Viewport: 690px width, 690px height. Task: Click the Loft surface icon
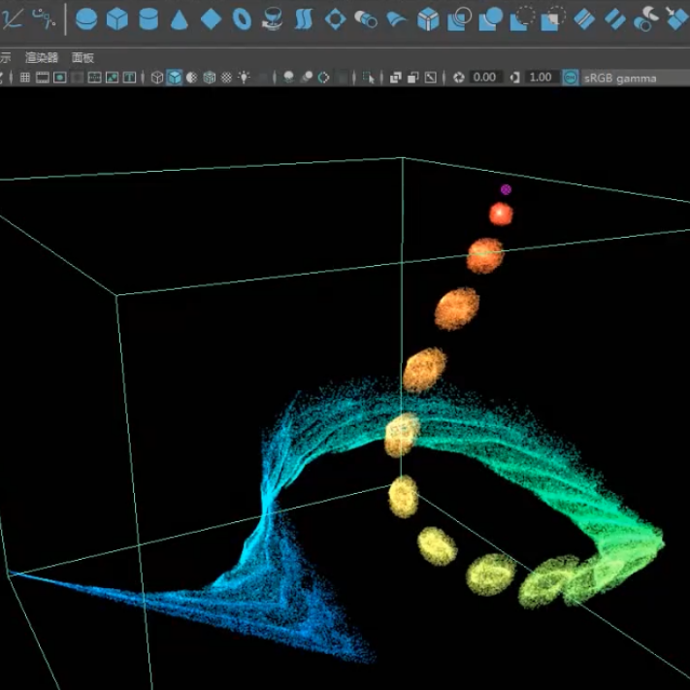(x=304, y=19)
